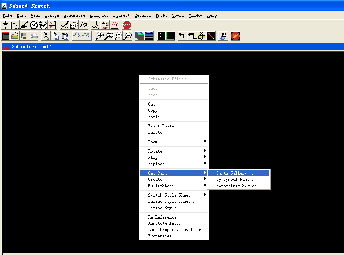Click the save floppy disk icon
The width and height of the screenshot is (344, 255).
coord(24,36)
